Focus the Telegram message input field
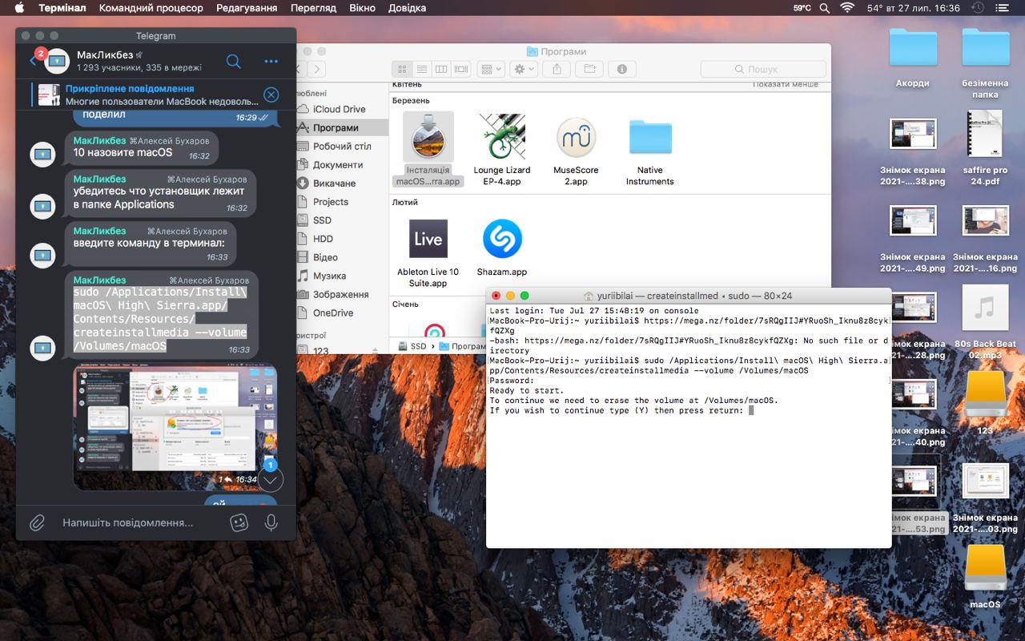 pos(128,522)
